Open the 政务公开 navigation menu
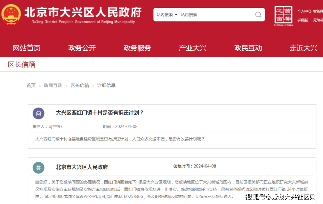The image size is (323, 204). point(82,48)
